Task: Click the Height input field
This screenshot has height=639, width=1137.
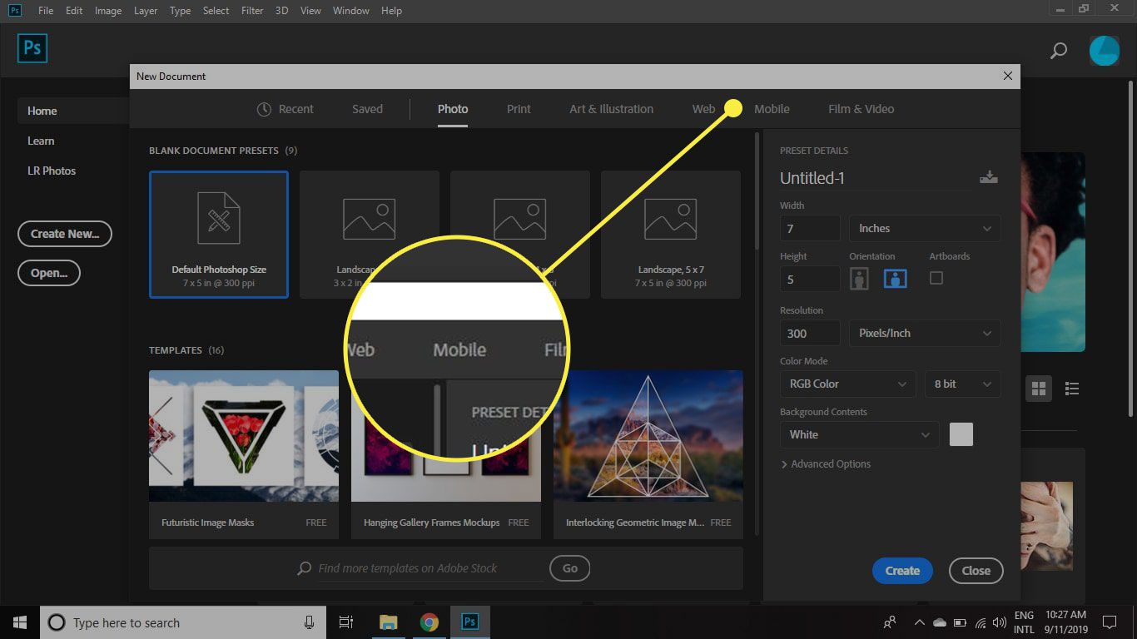Action: (810, 279)
